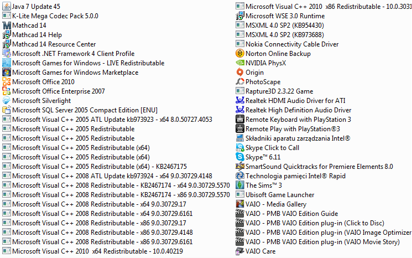412x258 pixels.
Task: Click the Games for Windows LIVE Redistributable icon
Action: coord(6,63)
